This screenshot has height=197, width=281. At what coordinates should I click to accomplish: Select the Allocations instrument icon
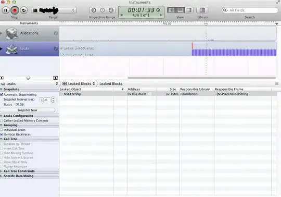click(x=12, y=33)
